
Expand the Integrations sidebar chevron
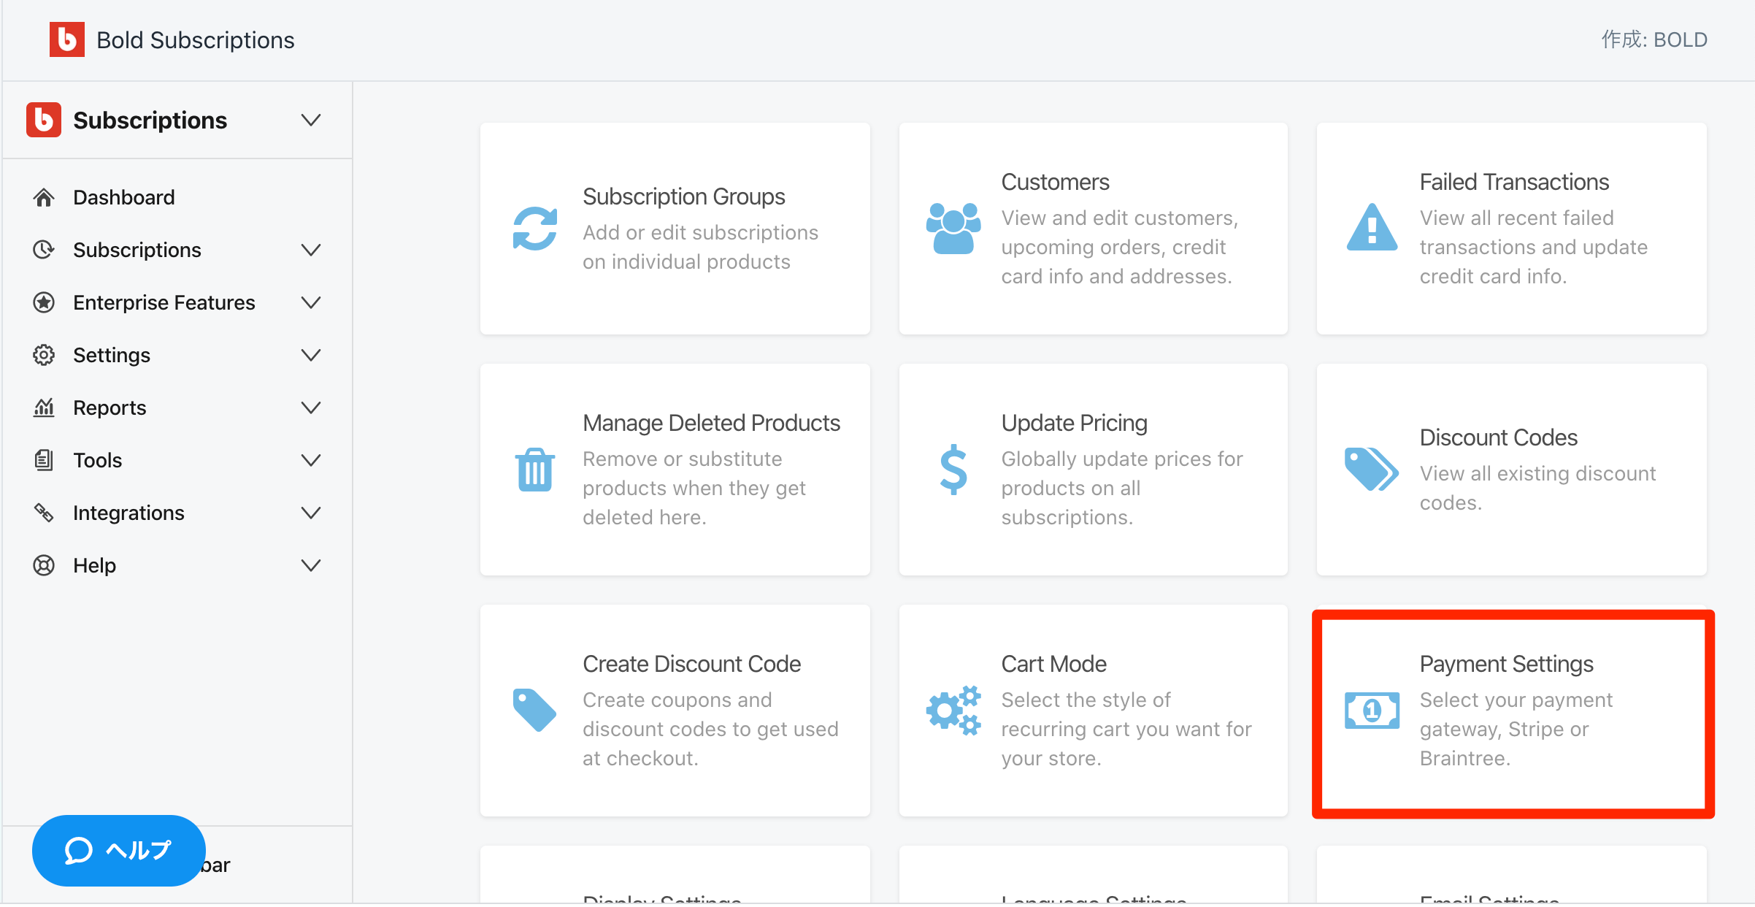tap(311, 513)
